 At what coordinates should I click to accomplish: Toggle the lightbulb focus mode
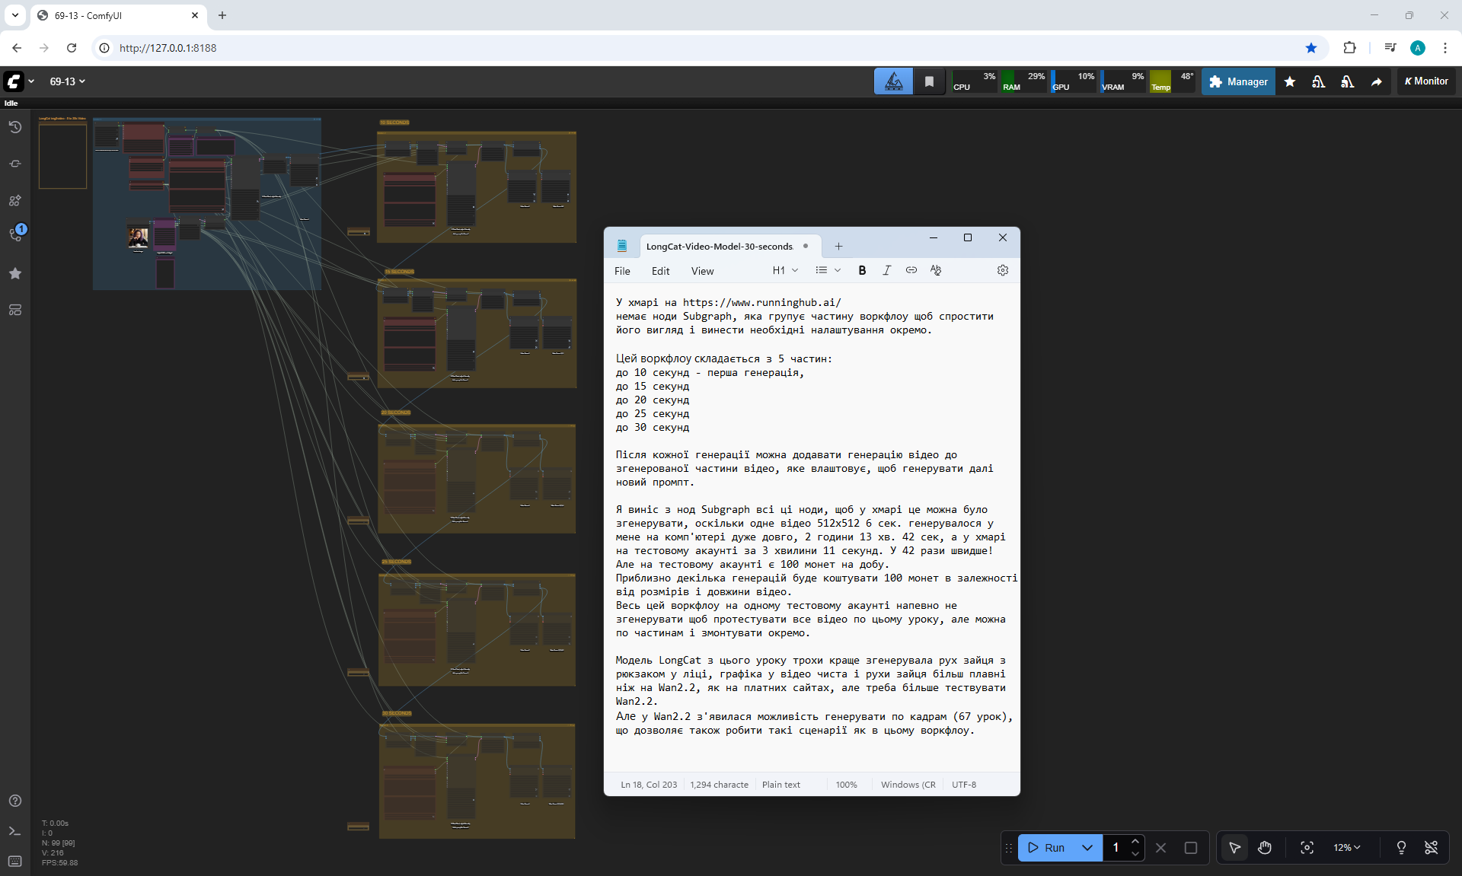pyautogui.click(x=1401, y=848)
